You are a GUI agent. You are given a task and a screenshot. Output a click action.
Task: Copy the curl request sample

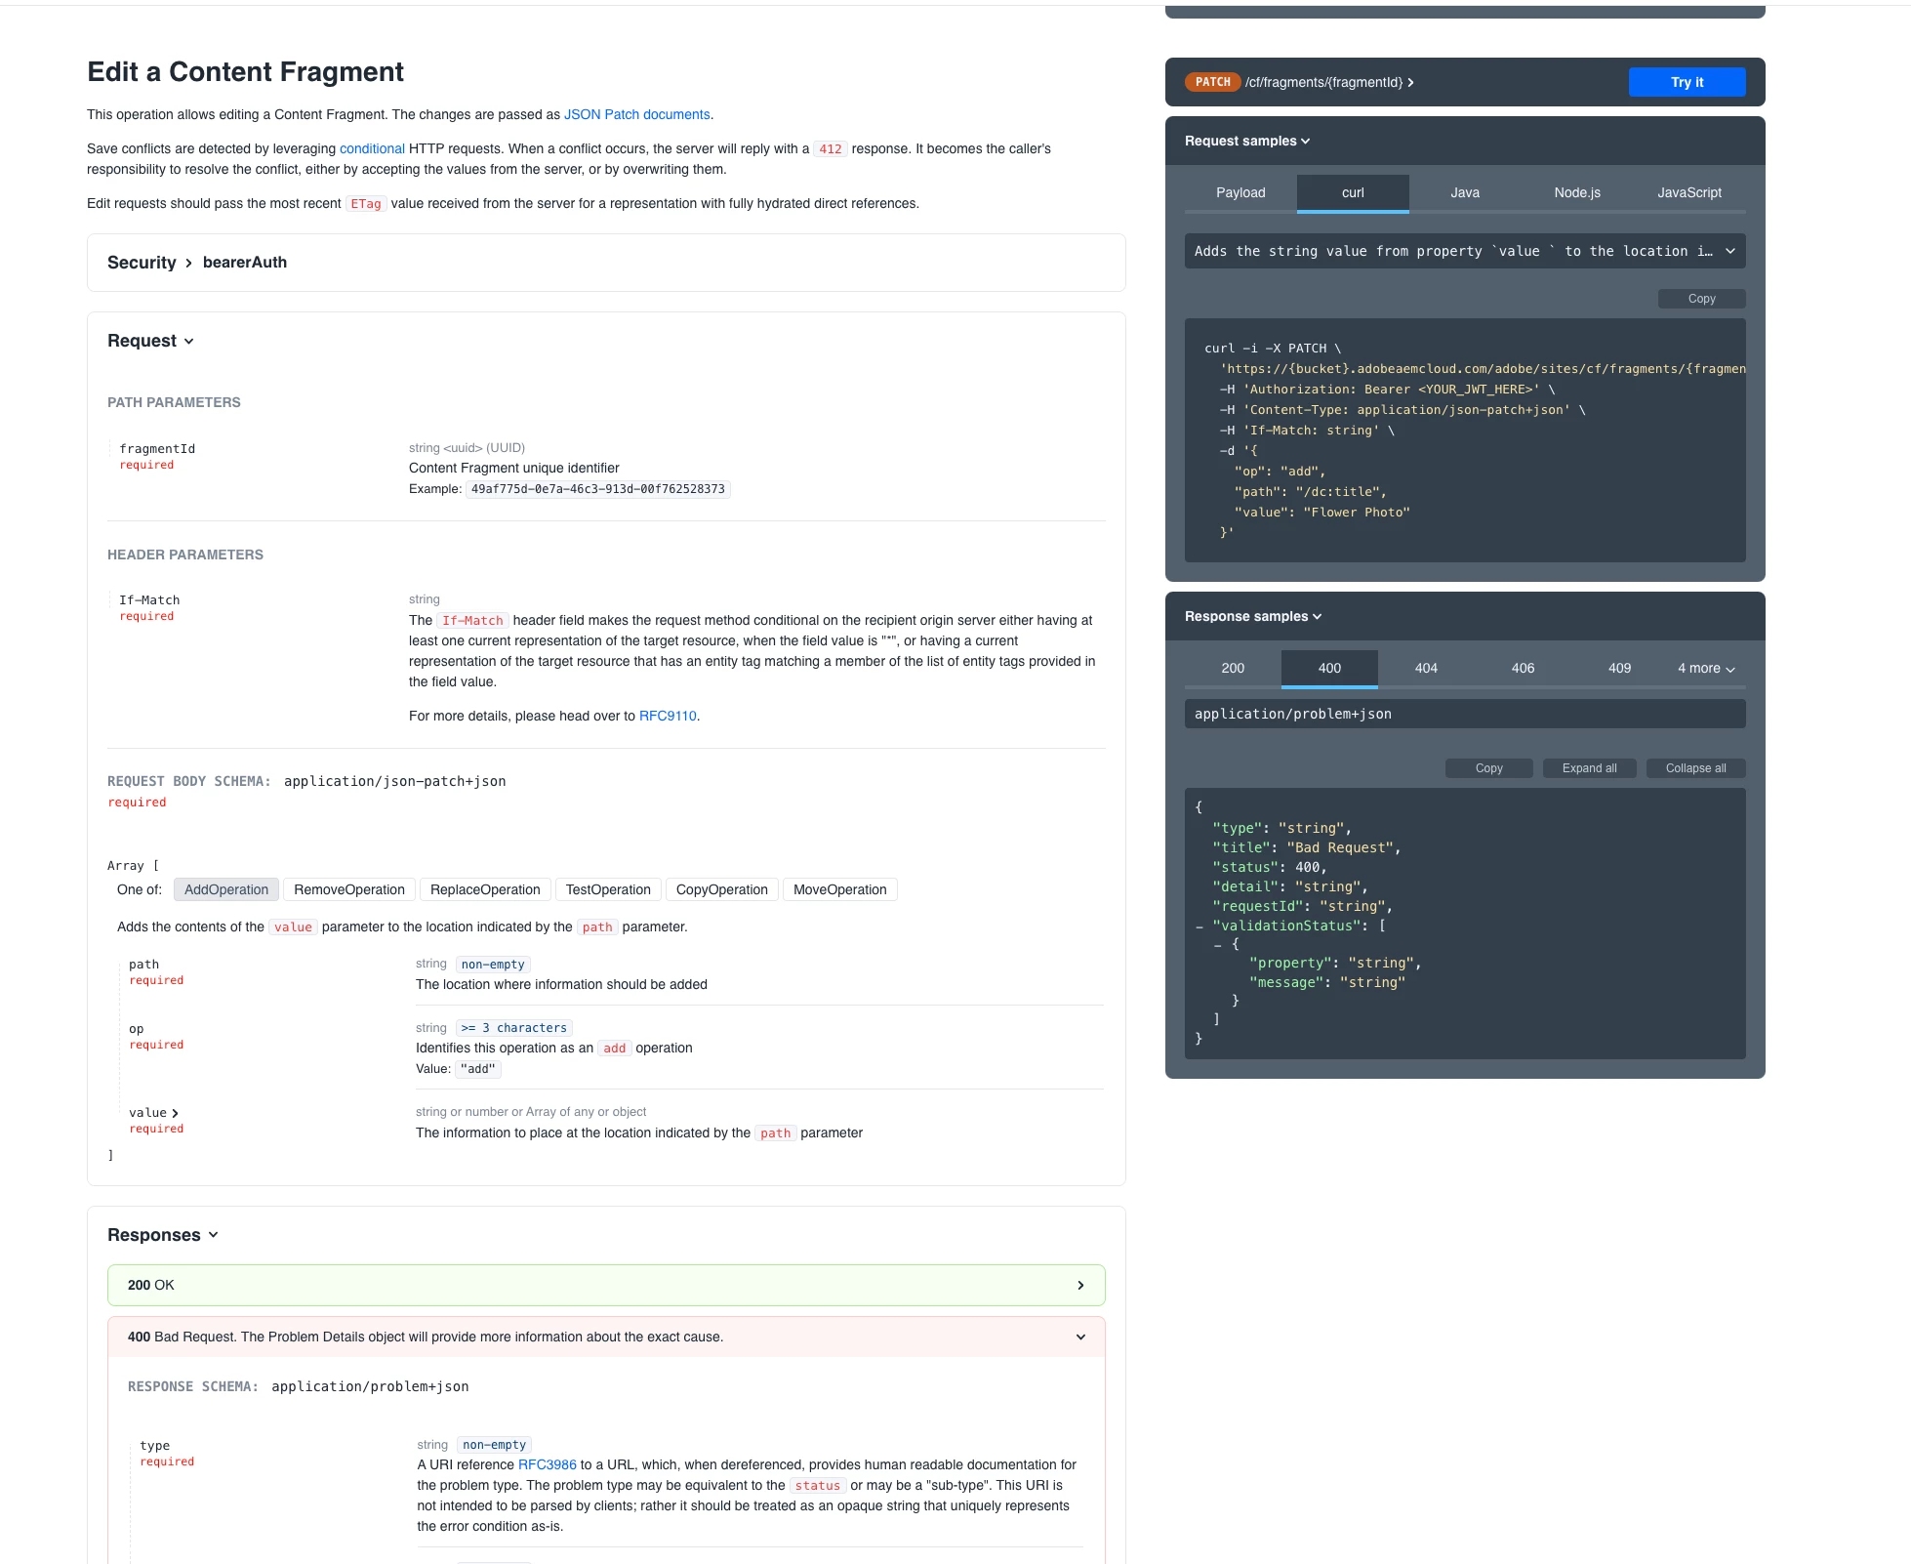pos(1700,299)
